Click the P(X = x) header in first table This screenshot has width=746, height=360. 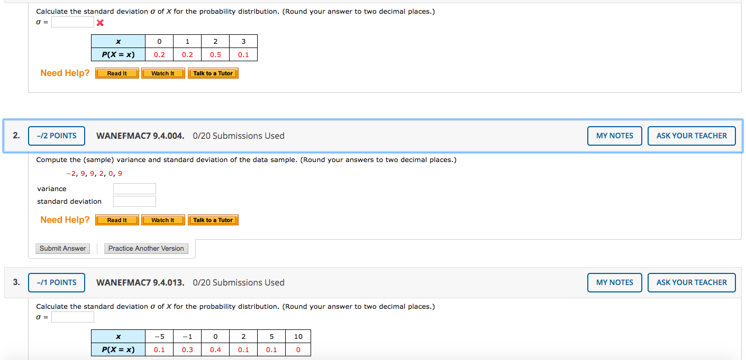pos(119,54)
